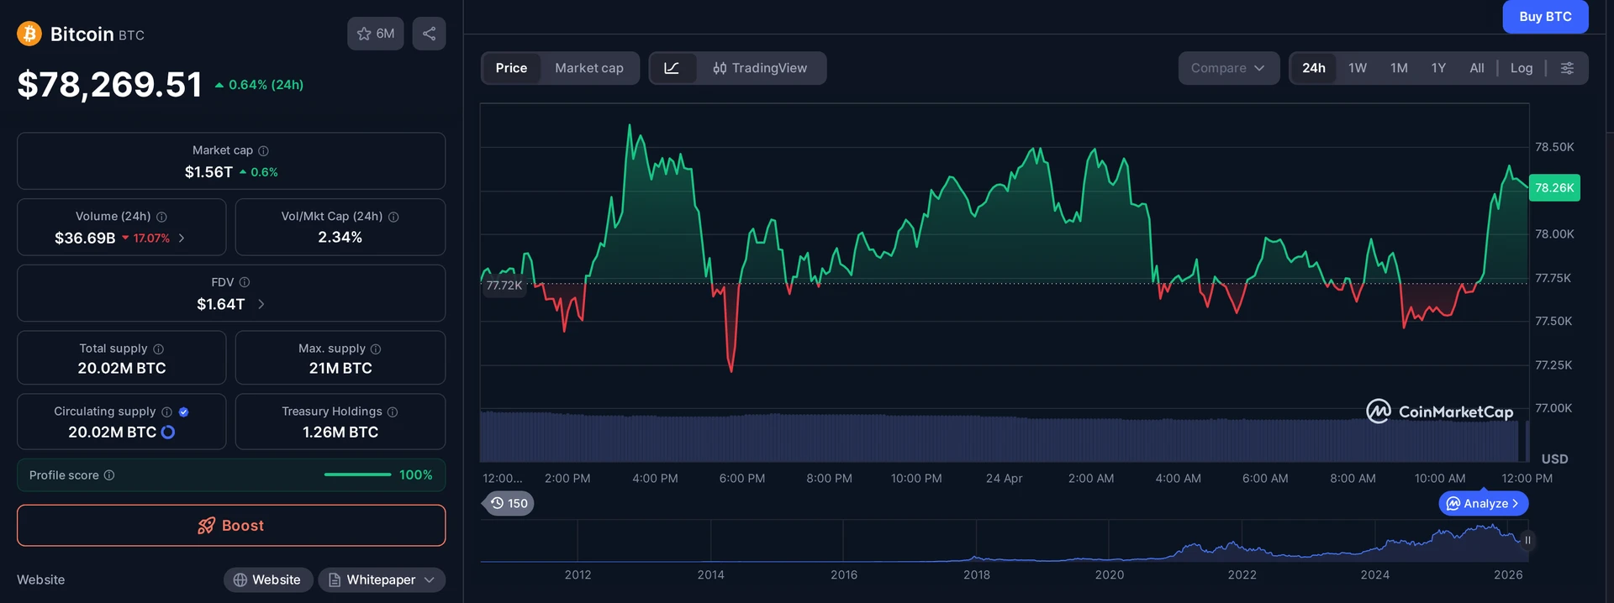Click the CoinMarketCap watermark logo
The width and height of the screenshot is (1614, 603).
click(x=1439, y=412)
